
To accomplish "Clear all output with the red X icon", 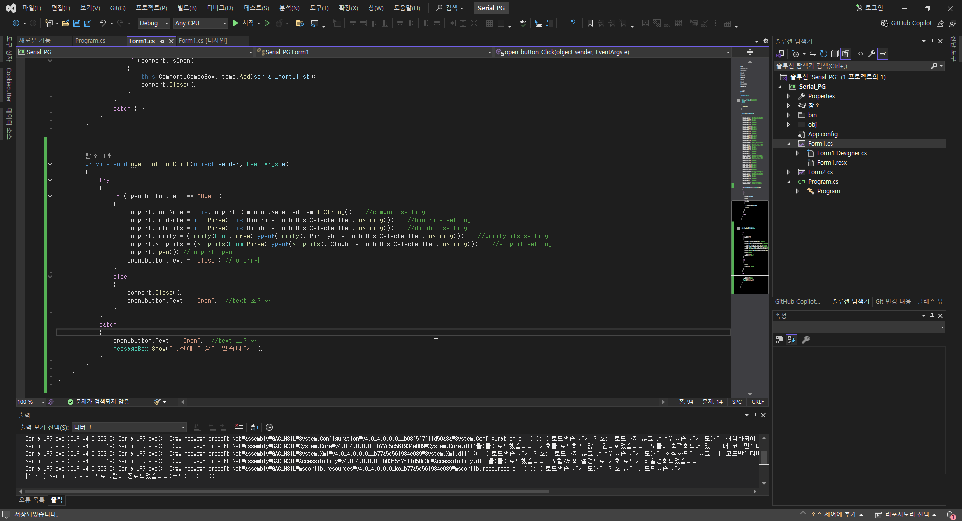I will coord(239,427).
